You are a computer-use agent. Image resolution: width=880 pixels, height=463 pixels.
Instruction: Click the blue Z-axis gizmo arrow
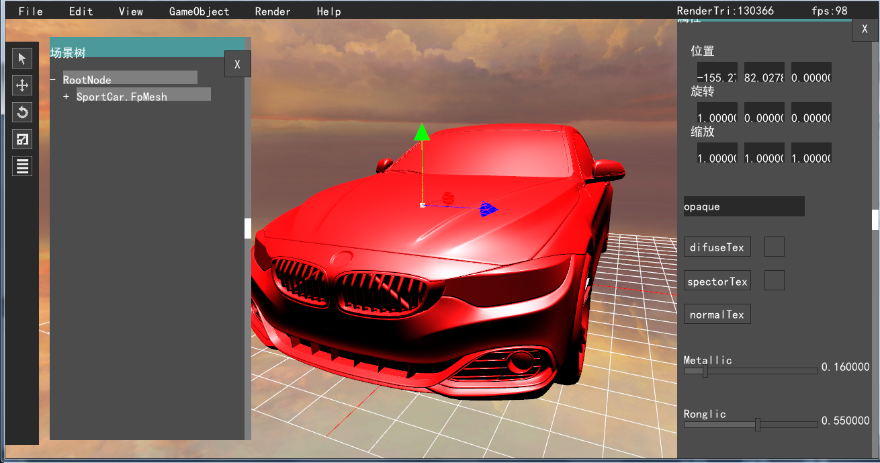coord(488,210)
